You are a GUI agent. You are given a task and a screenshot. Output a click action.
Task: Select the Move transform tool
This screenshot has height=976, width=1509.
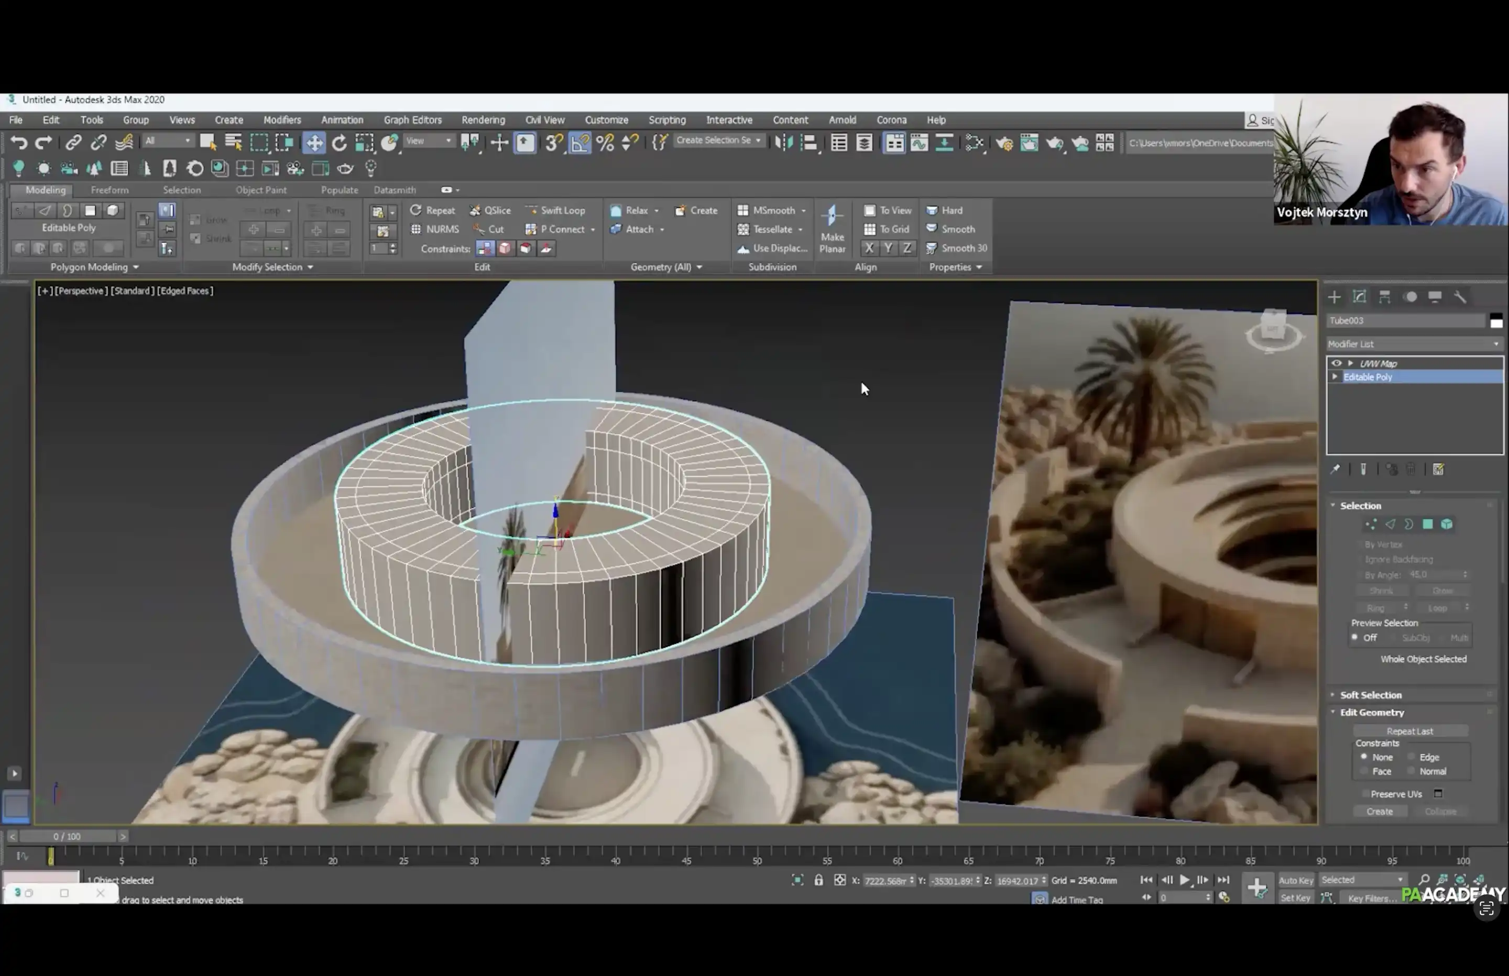coord(314,142)
